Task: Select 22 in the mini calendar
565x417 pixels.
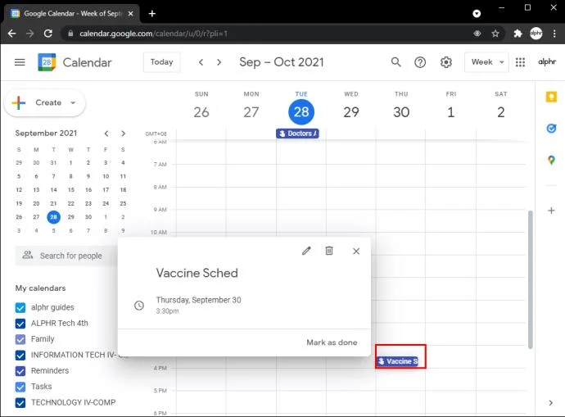Action: click(71, 204)
